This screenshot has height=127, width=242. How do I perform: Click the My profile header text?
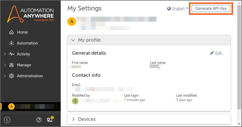89,40
